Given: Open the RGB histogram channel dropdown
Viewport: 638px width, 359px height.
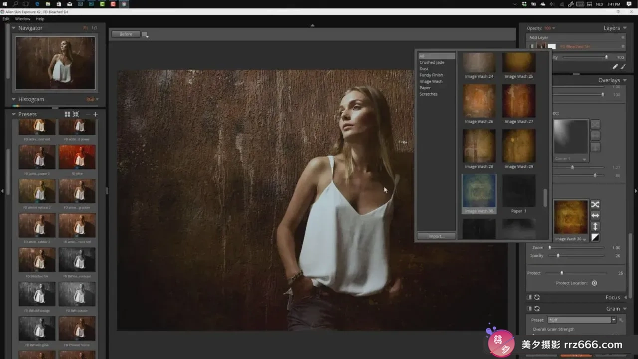Looking at the screenshot, I should tap(92, 99).
